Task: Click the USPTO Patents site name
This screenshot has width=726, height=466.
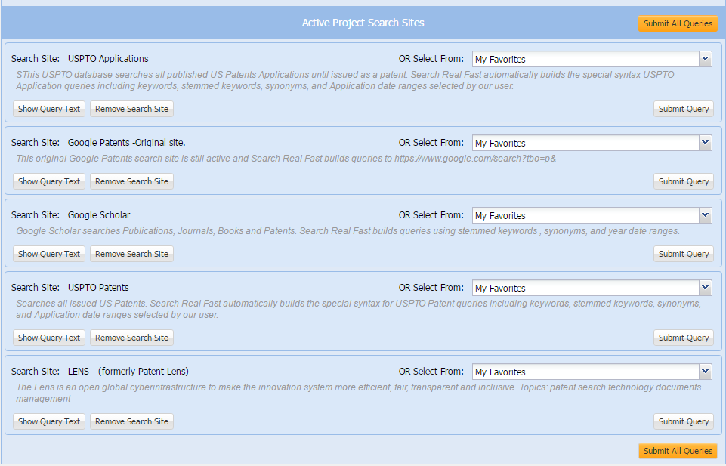Action: pos(98,287)
